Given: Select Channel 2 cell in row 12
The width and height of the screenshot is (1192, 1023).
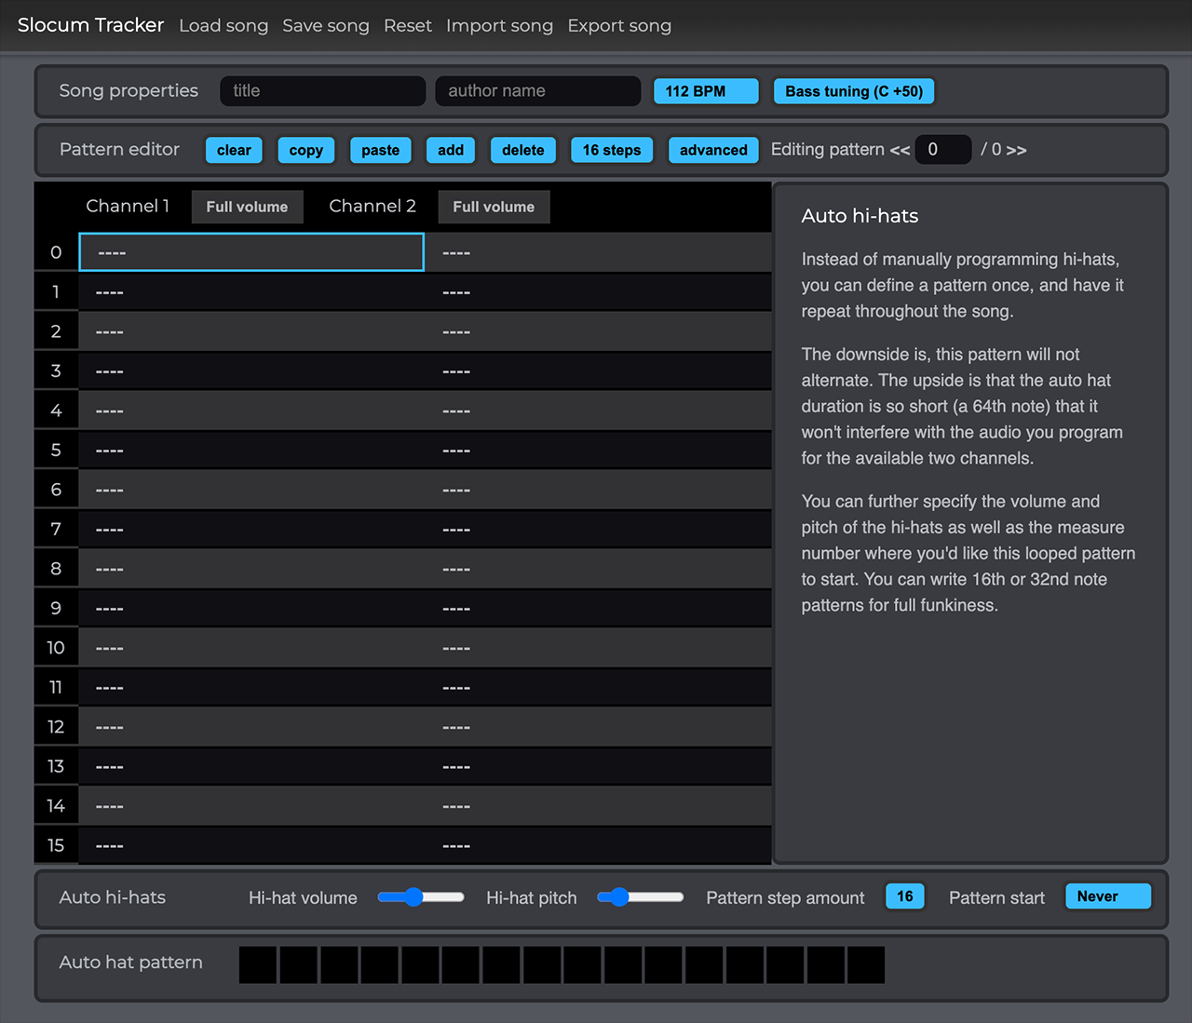Looking at the screenshot, I should [x=599, y=727].
